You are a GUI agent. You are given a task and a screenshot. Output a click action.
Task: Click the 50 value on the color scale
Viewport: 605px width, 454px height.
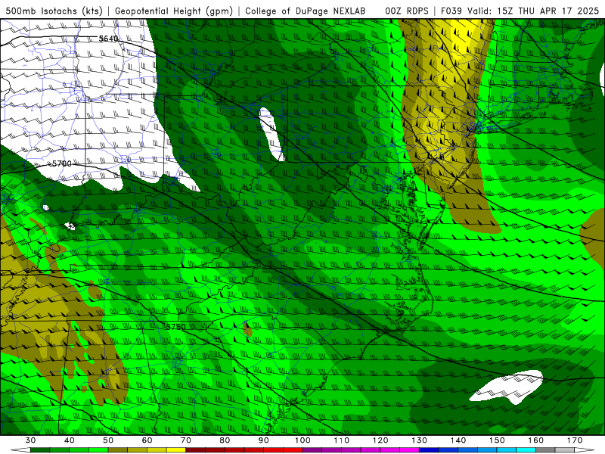coord(108,440)
